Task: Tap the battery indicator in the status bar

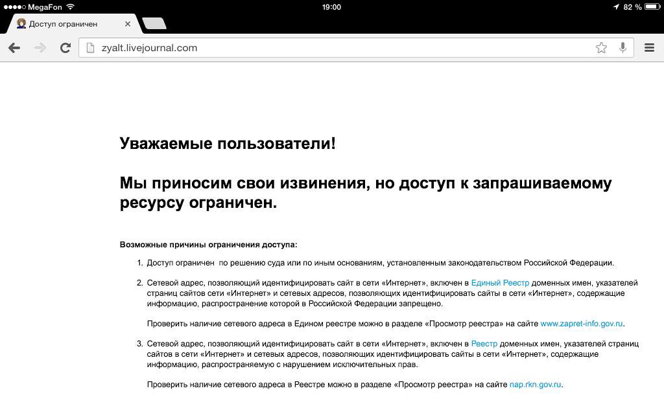Action: [652, 6]
